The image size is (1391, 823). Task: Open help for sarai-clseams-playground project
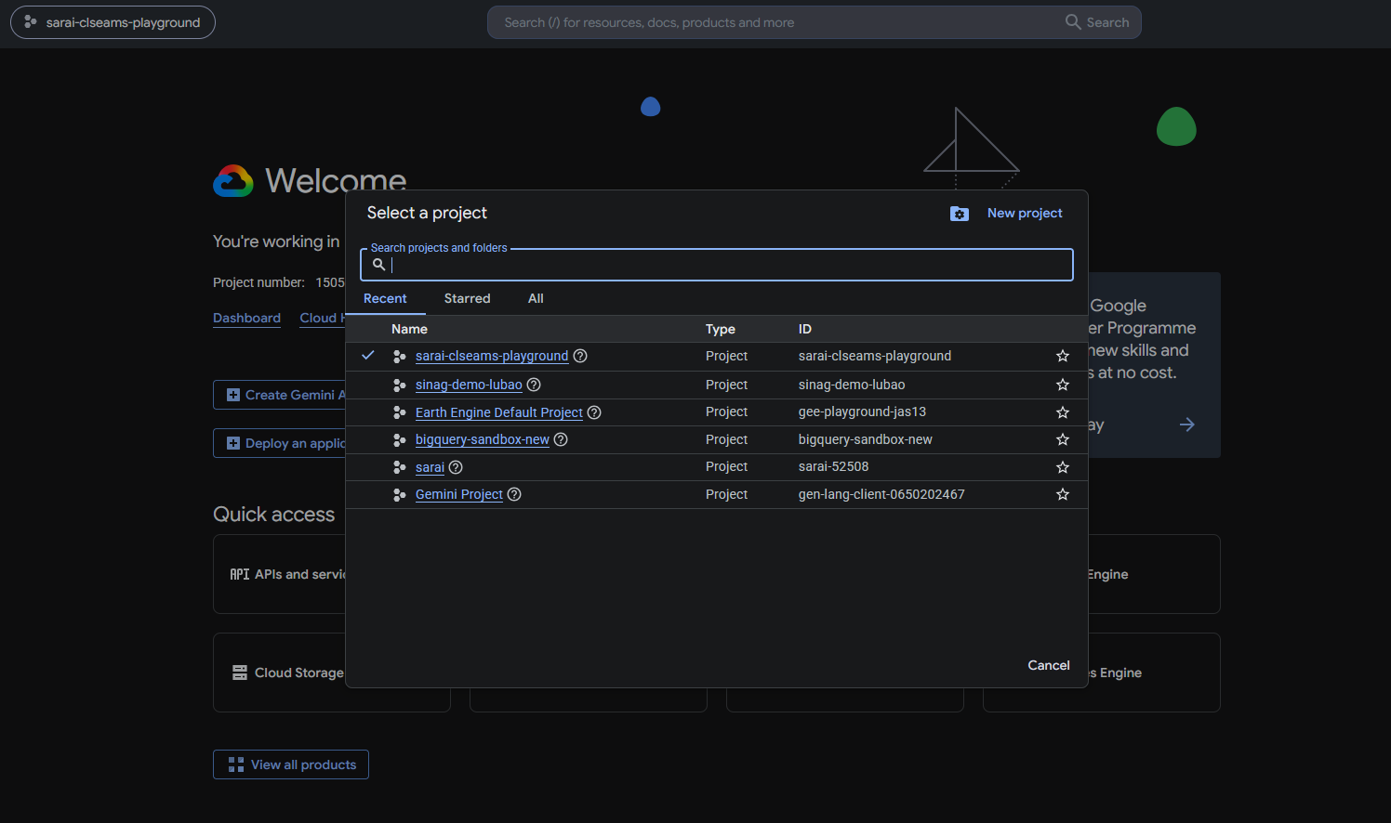point(580,356)
